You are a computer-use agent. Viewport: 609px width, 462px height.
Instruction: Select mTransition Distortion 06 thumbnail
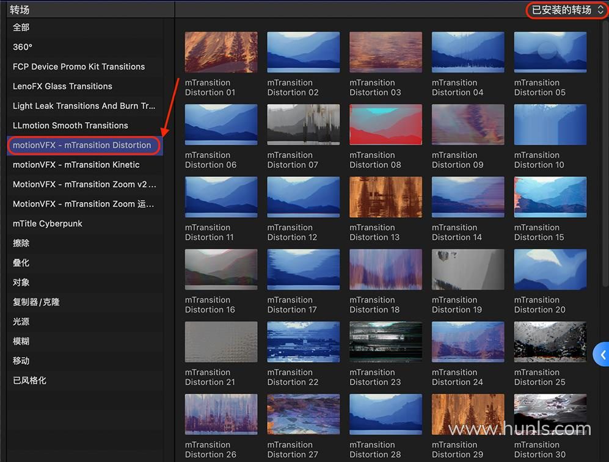point(221,125)
